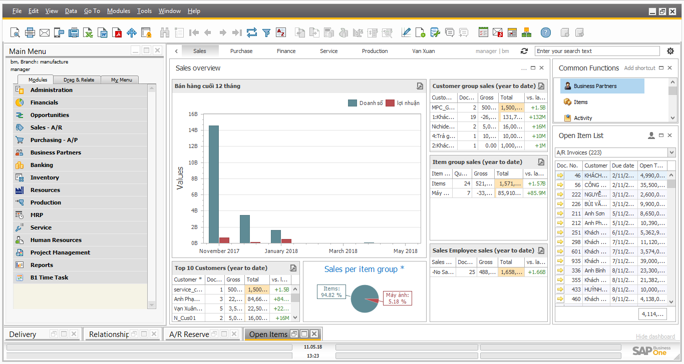Click the search text input field

click(597, 51)
